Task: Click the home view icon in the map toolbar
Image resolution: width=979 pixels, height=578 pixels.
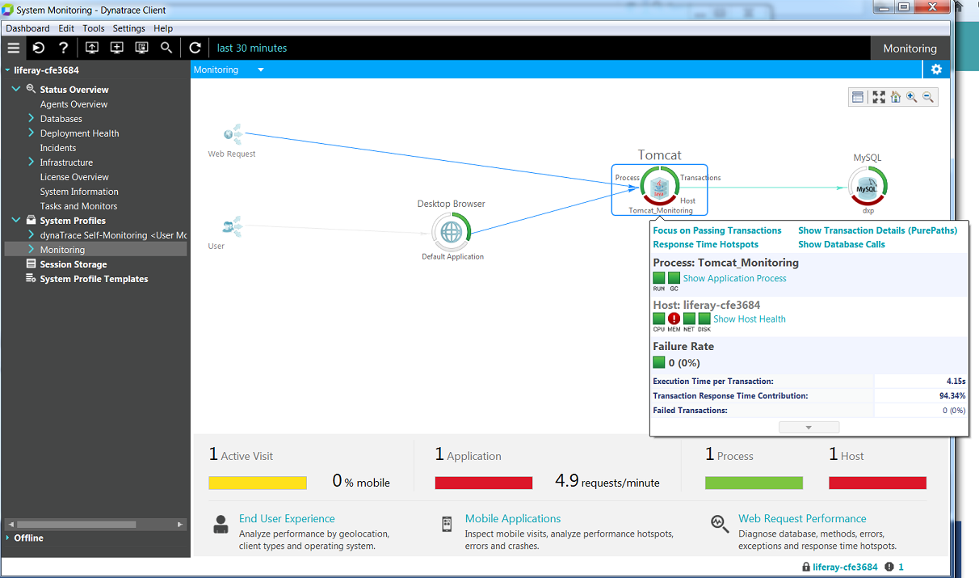Action: click(895, 97)
